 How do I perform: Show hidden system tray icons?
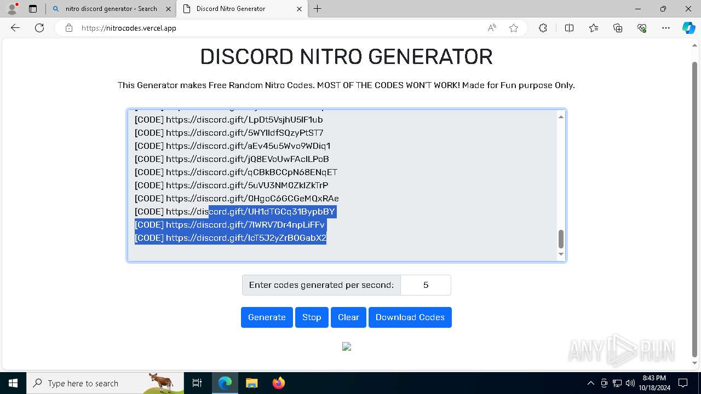tap(590, 383)
